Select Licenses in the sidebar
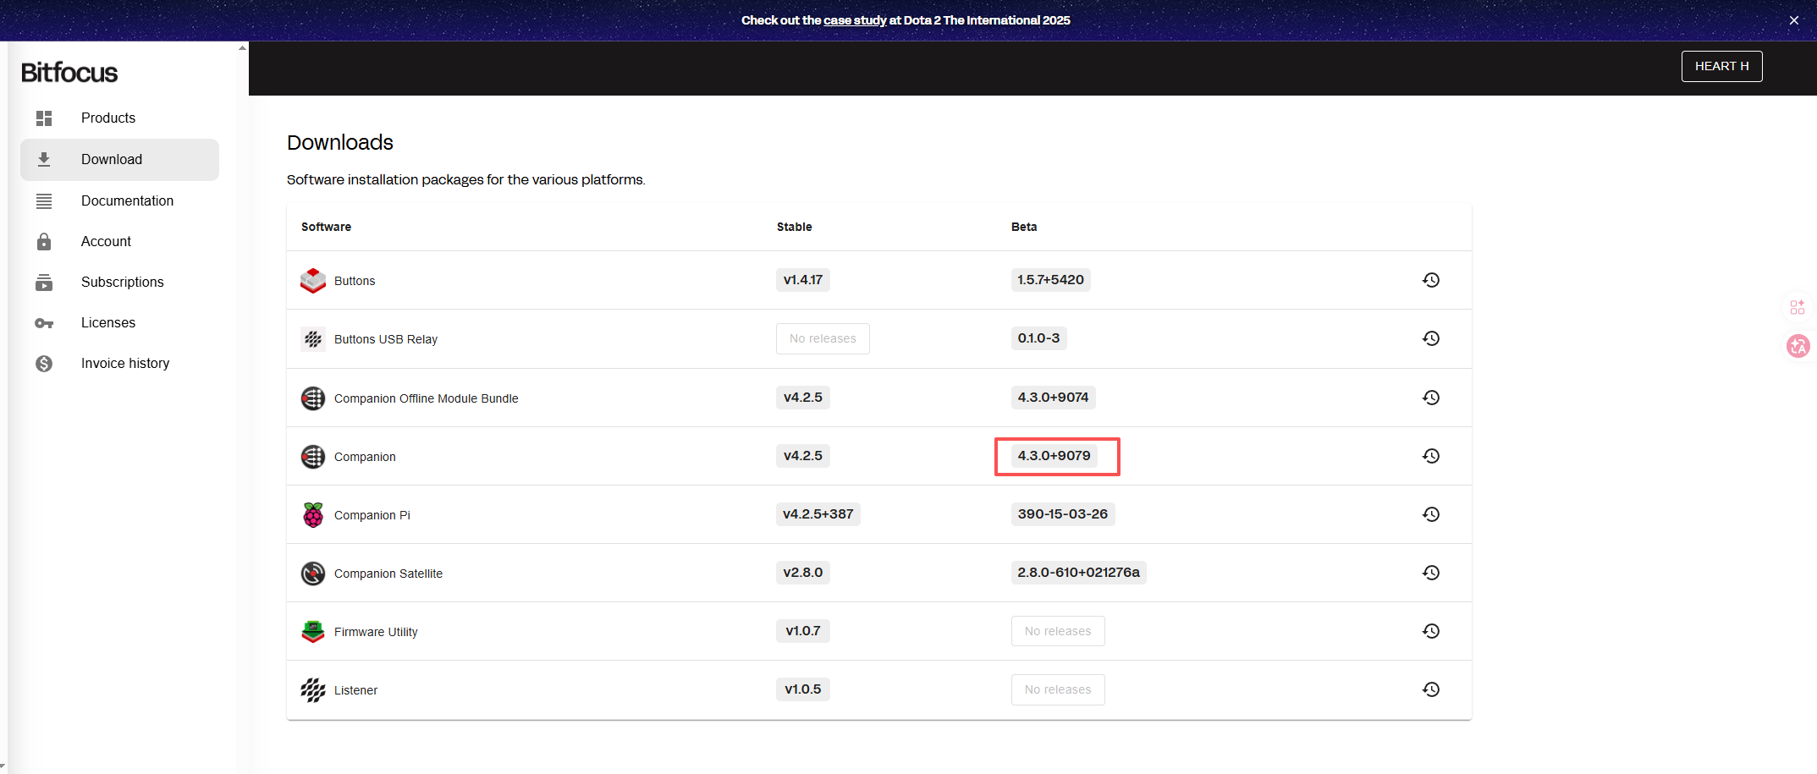Viewport: 1817px width, 774px height. tap(108, 322)
